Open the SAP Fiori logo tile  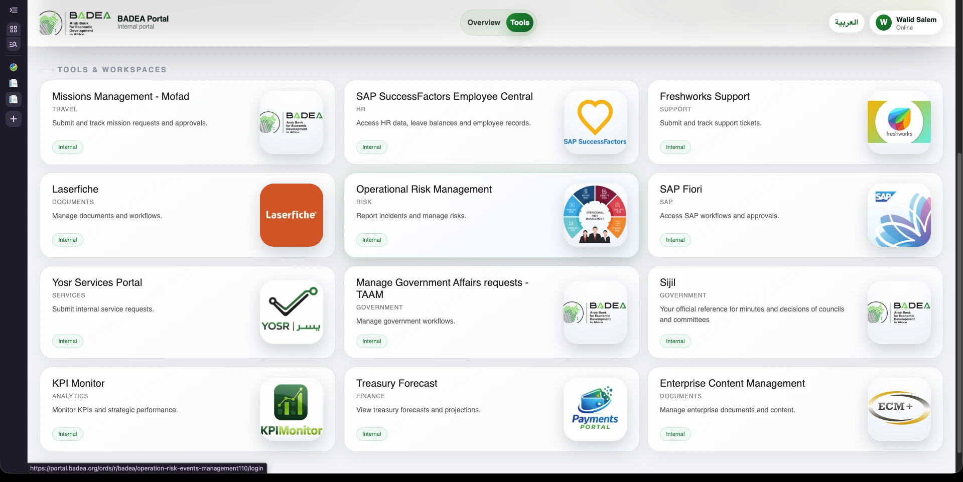coord(899,215)
